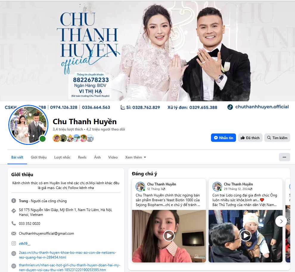Click the email envelope icon
Viewport: 295px width, 272px height.
coord(14,233)
